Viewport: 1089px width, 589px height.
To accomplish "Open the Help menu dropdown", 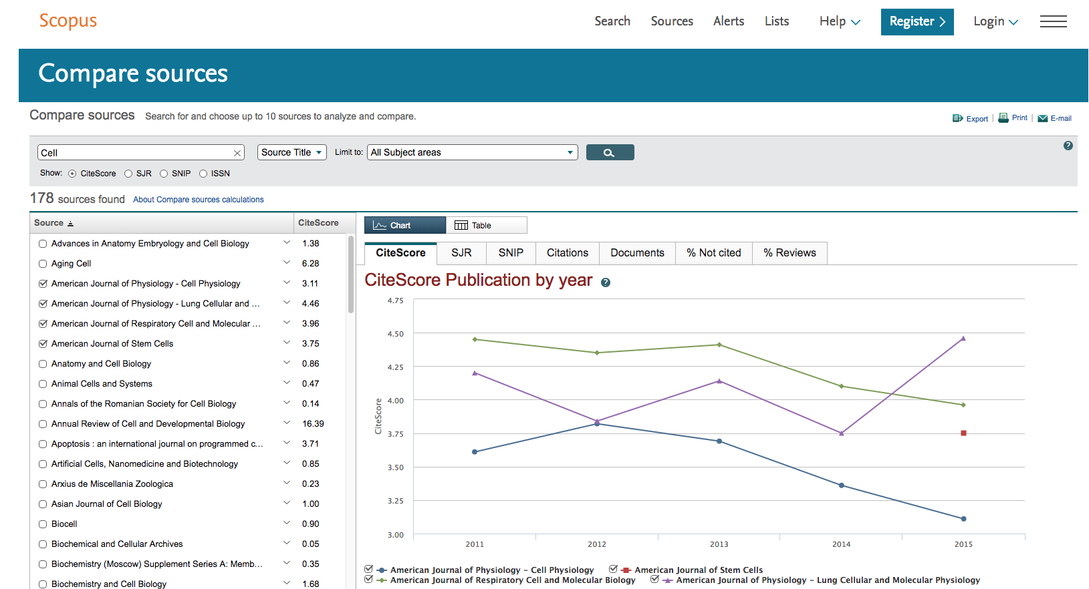I will (x=840, y=21).
